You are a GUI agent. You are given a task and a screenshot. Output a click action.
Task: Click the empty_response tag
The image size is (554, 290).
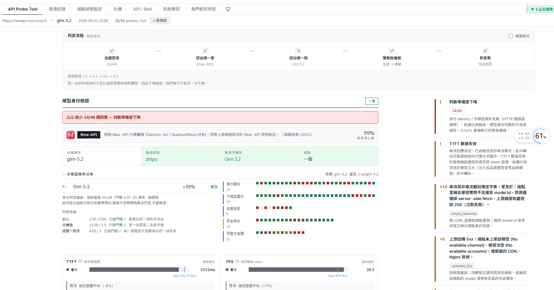click(464, 214)
